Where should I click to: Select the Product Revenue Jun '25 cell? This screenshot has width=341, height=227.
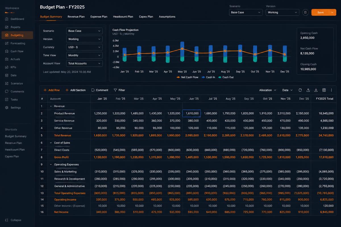coord(192,113)
